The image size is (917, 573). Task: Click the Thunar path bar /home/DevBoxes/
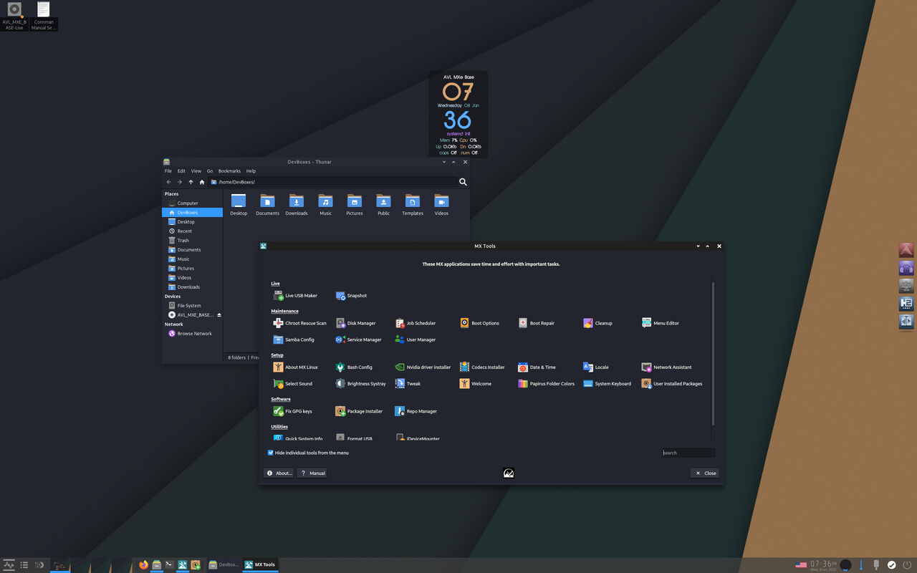[333, 182]
